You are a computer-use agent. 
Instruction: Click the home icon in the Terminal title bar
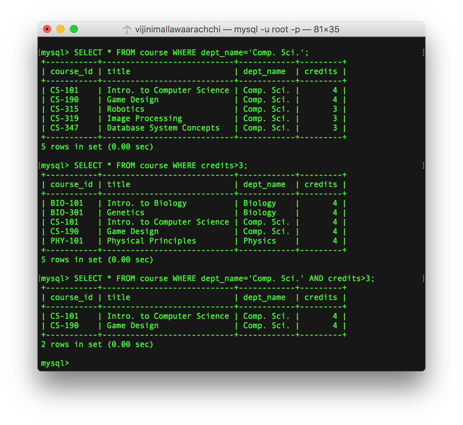point(127,29)
